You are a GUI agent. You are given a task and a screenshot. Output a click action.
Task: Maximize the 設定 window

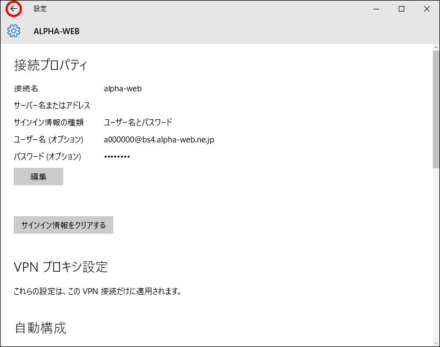coord(402,9)
